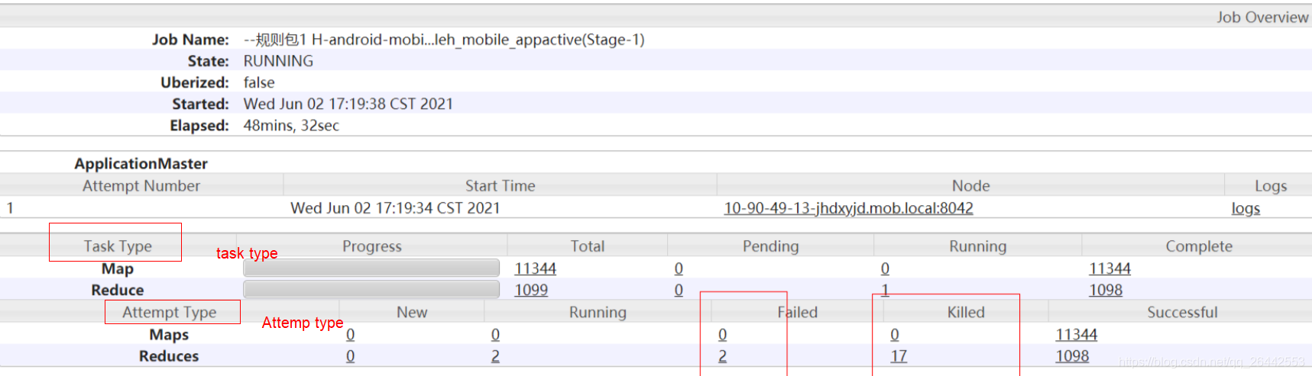Image resolution: width=1312 pixels, height=376 pixels.
Task: Open the ApplicationMaster logs link
Action: 1245,208
